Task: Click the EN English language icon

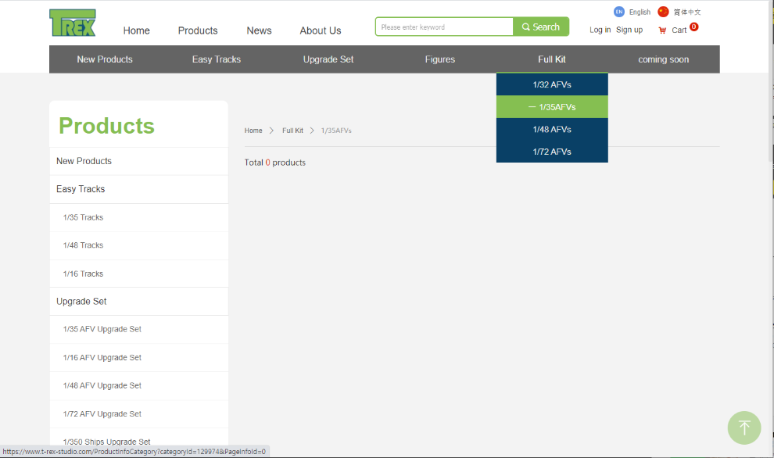Action: (x=619, y=12)
